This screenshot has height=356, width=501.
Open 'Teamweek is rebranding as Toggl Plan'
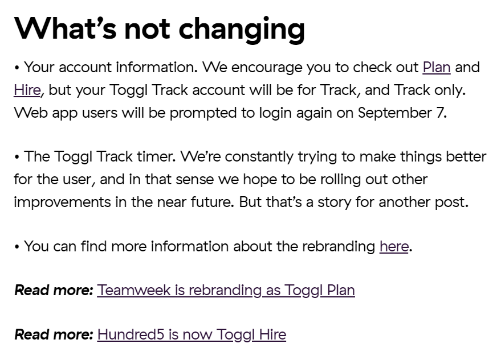[x=226, y=291]
